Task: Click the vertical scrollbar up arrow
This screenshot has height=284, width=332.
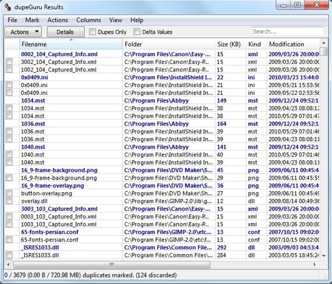Action: click(324, 44)
